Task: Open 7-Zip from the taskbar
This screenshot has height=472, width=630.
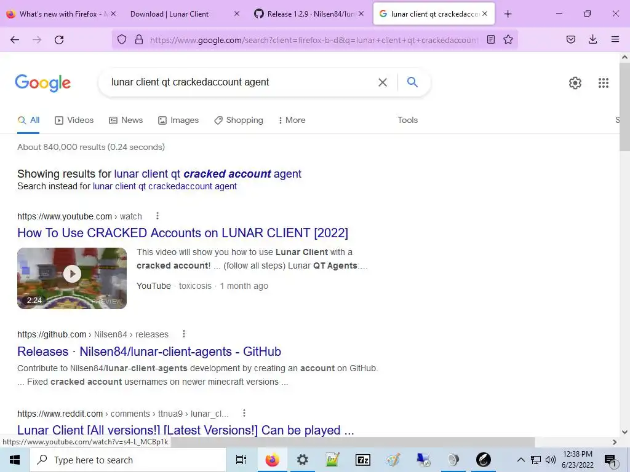Action: 363,460
